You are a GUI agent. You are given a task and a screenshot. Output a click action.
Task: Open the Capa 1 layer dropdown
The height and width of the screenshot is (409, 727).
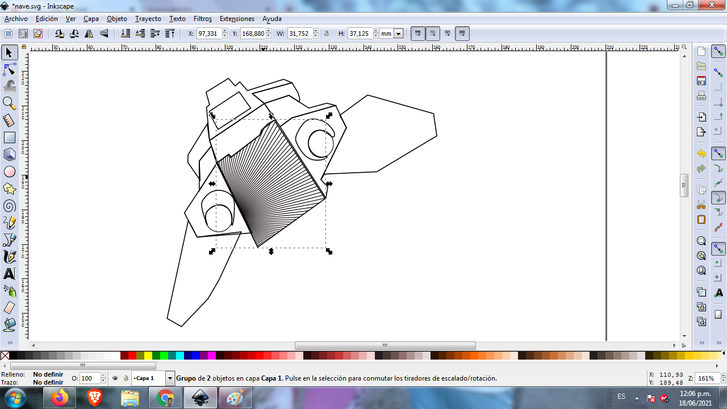170,378
